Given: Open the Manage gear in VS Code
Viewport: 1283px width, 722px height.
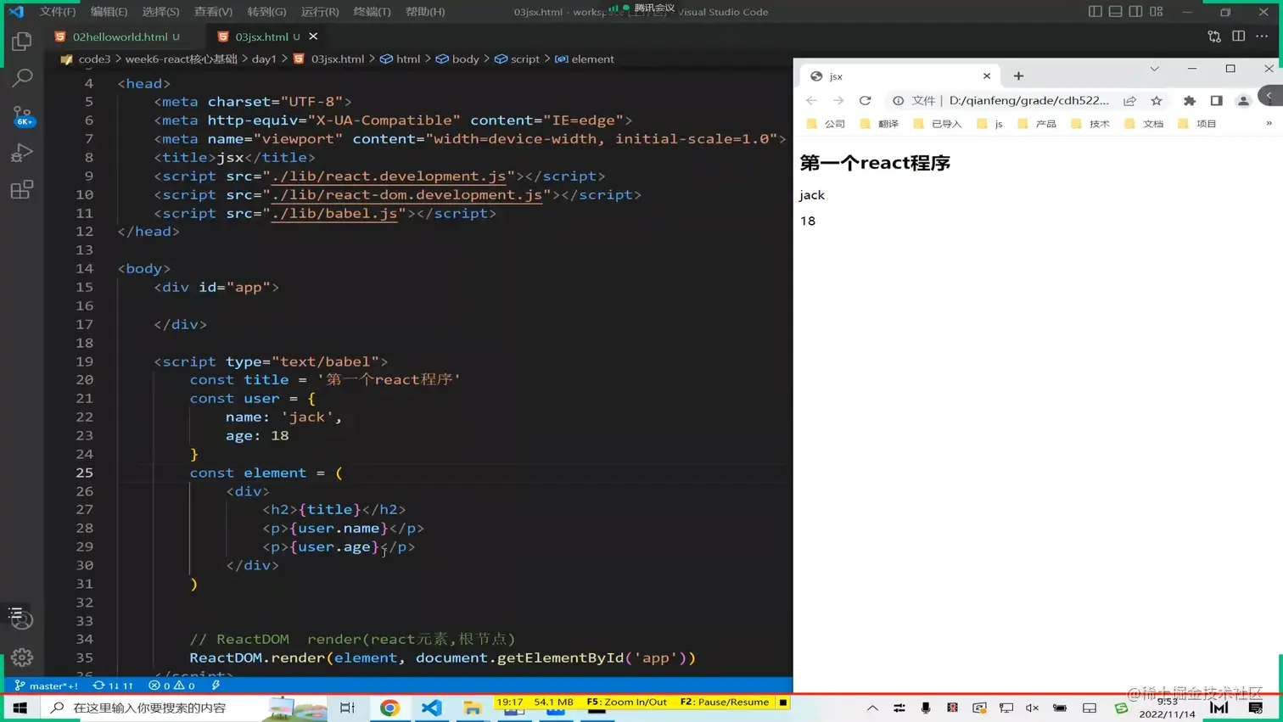Looking at the screenshot, I should pyautogui.click(x=22, y=658).
